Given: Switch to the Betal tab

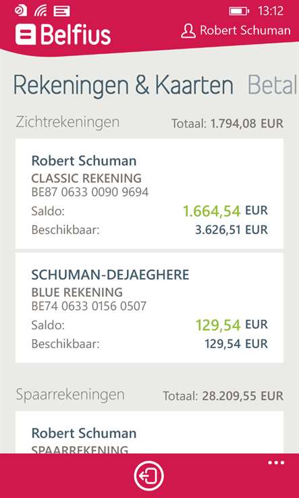Looking at the screenshot, I should [x=273, y=85].
